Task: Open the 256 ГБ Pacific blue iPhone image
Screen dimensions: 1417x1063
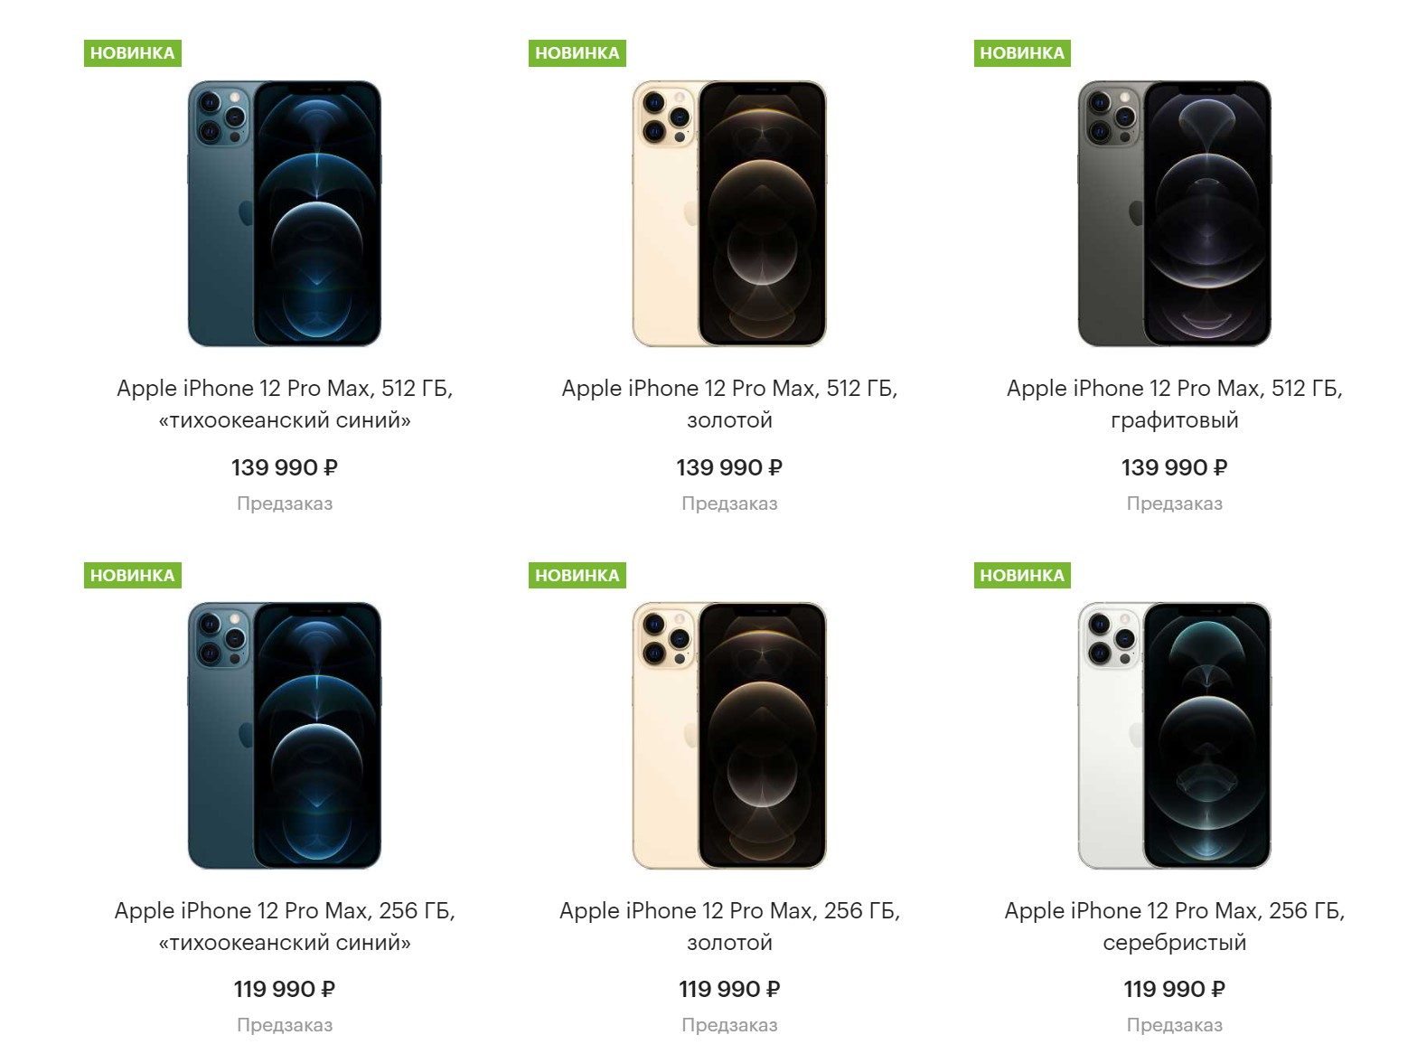Action: coord(285,736)
